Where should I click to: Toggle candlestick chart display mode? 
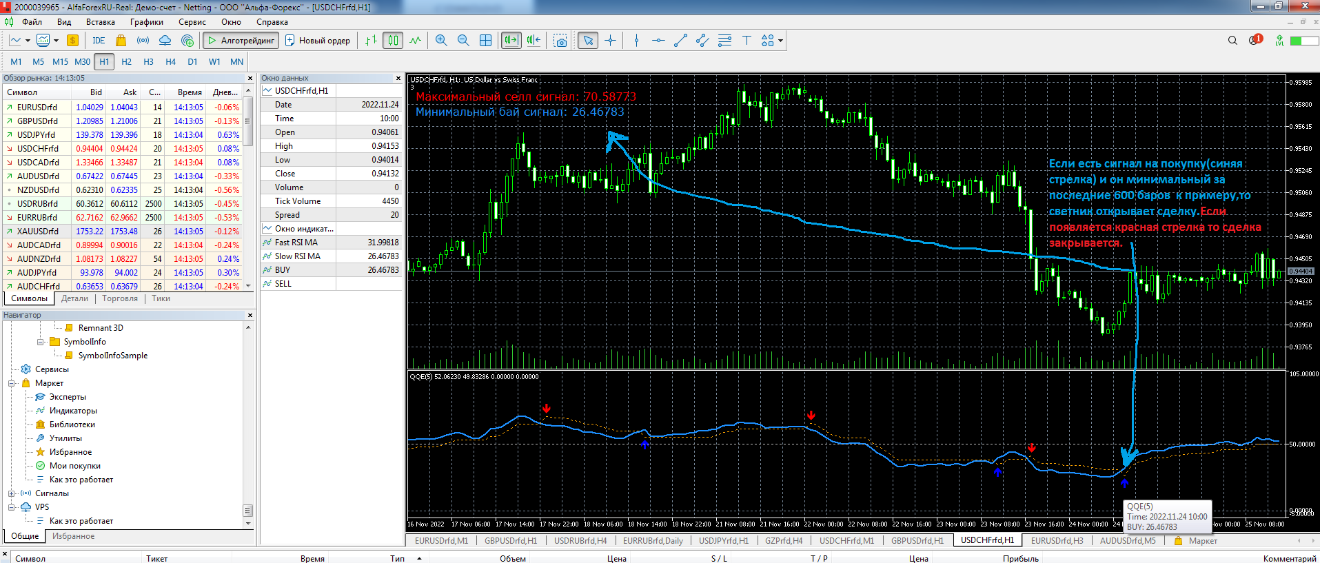393,41
